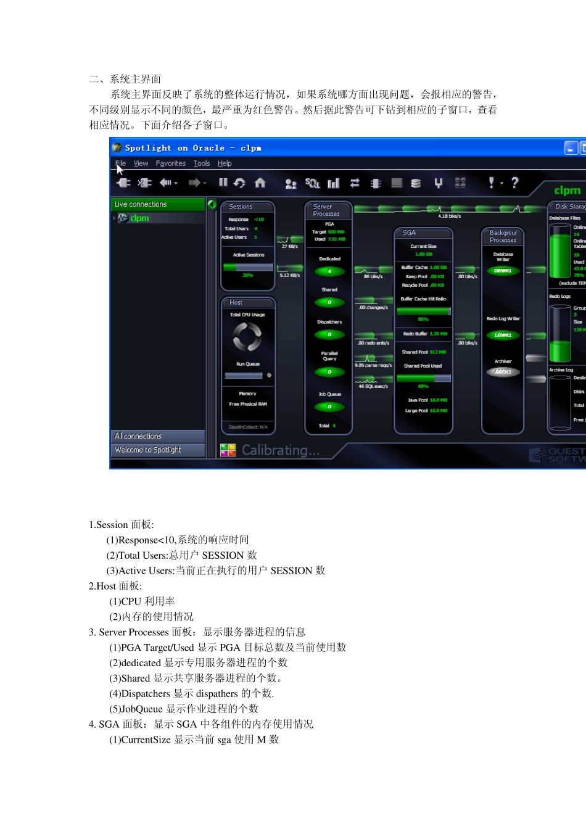Click the Connect plug icon in toolbar

(123, 183)
